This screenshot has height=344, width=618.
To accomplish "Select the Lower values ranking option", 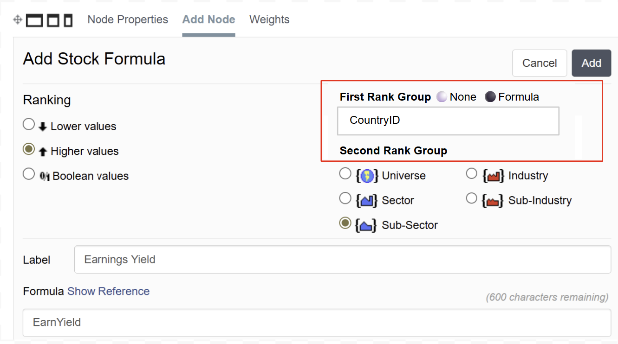I will (29, 125).
